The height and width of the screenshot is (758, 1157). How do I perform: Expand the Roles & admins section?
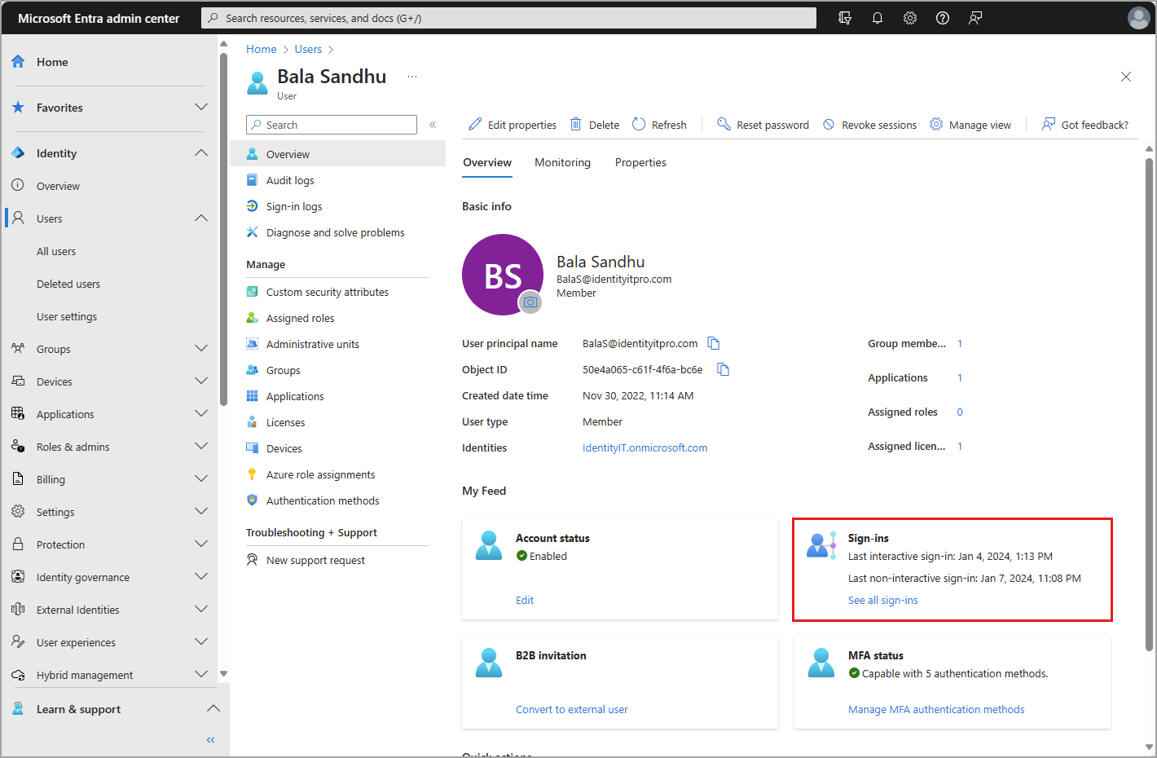coord(201,446)
